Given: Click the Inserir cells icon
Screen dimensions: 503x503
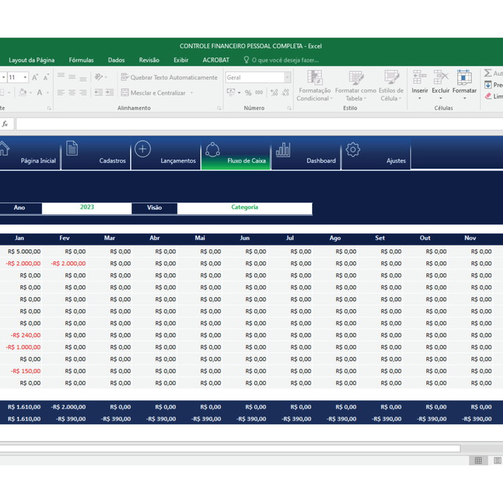Looking at the screenshot, I should [x=419, y=77].
